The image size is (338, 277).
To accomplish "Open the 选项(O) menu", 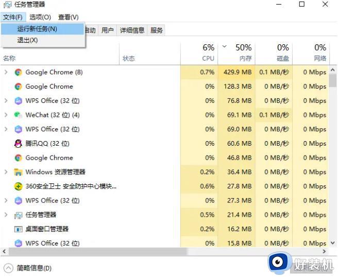I will (40, 17).
